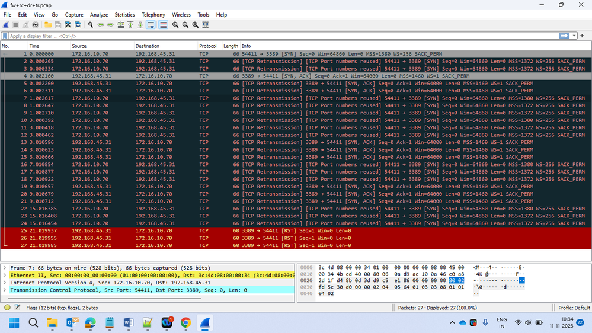The height and width of the screenshot is (333, 592).
Task: Click the Windows Start button
Action: [x=14, y=323]
